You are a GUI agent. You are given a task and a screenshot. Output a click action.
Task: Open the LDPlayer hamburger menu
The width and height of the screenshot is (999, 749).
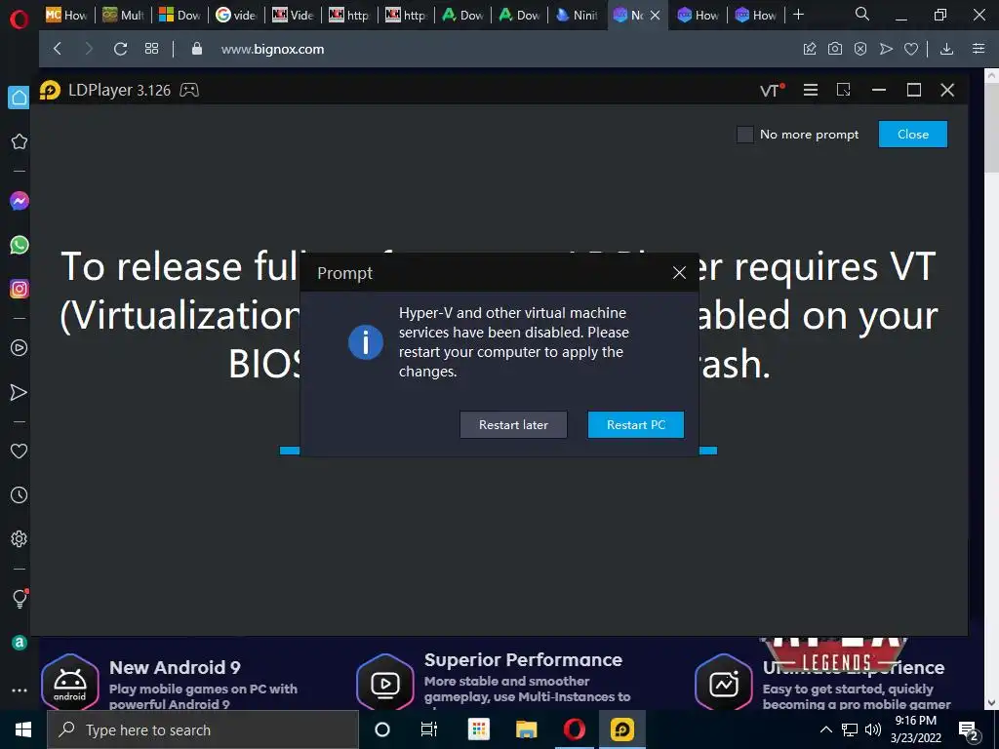click(811, 91)
